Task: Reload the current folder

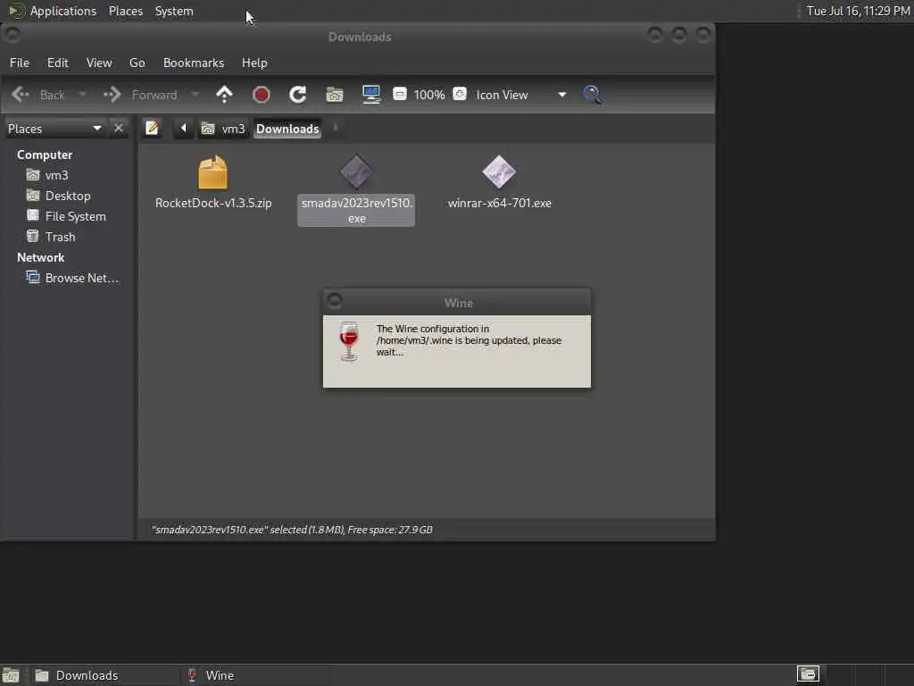Action: 298,95
